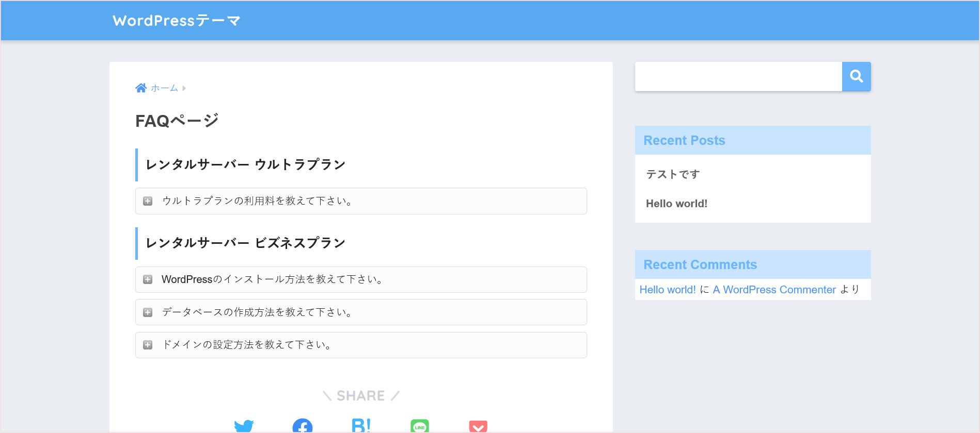This screenshot has width=980, height=433.
Task: Click the FAQページ page title
Action: pyautogui.click(x=177, y=121)
